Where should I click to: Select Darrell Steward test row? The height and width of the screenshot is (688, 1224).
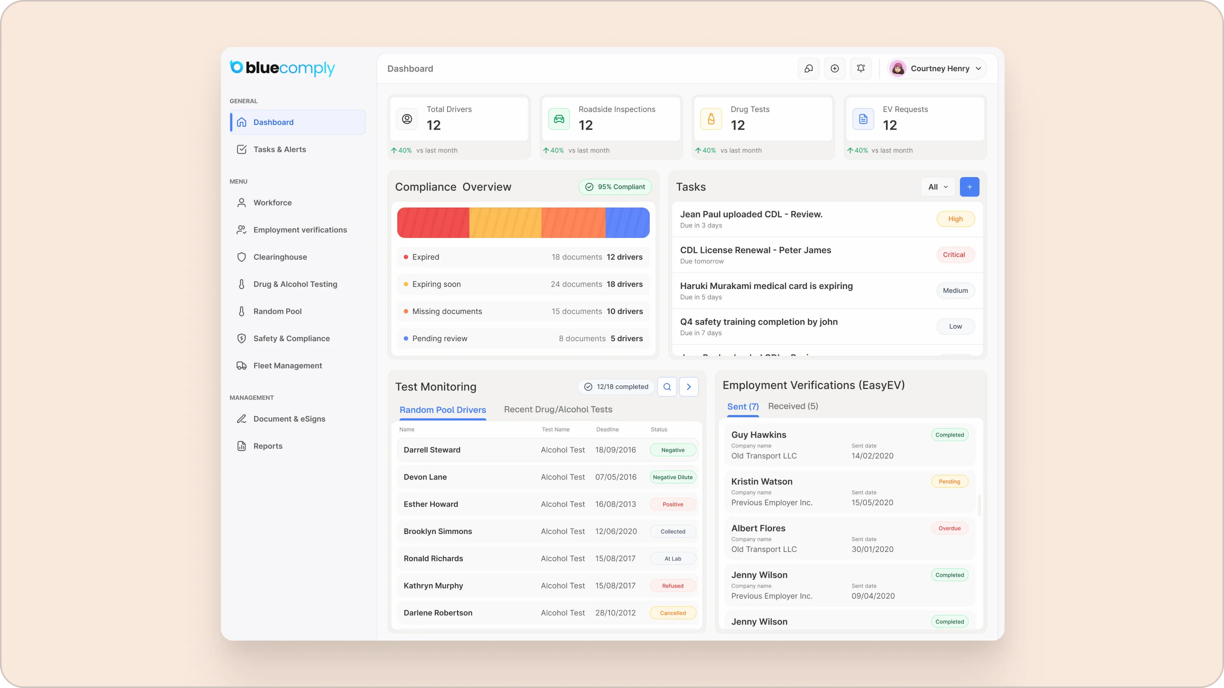coord(547,450)
